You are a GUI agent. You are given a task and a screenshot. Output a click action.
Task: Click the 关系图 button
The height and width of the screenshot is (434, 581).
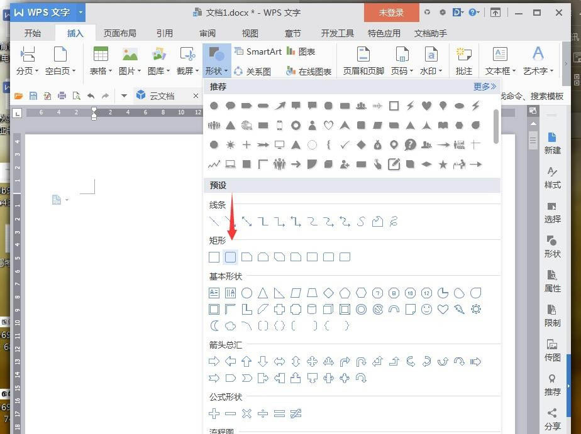tap(253, 72)
